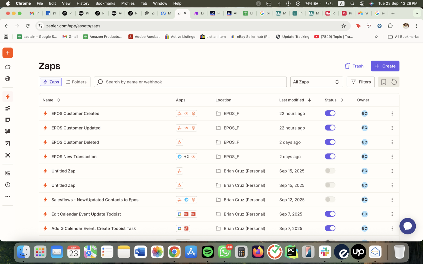The height and width of the screenshot is (264, 423).
Task: Open Slack from the dock
Action: click(x=325, y=252)
